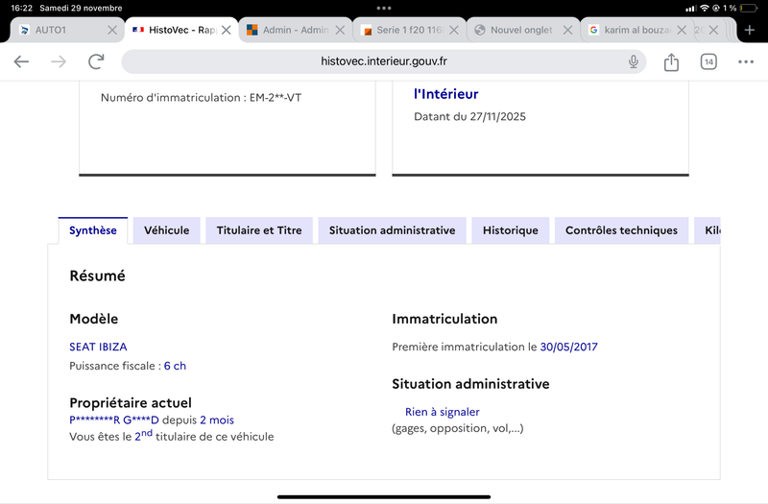Reload the page with the refresh icon

(x=96, y=62)
